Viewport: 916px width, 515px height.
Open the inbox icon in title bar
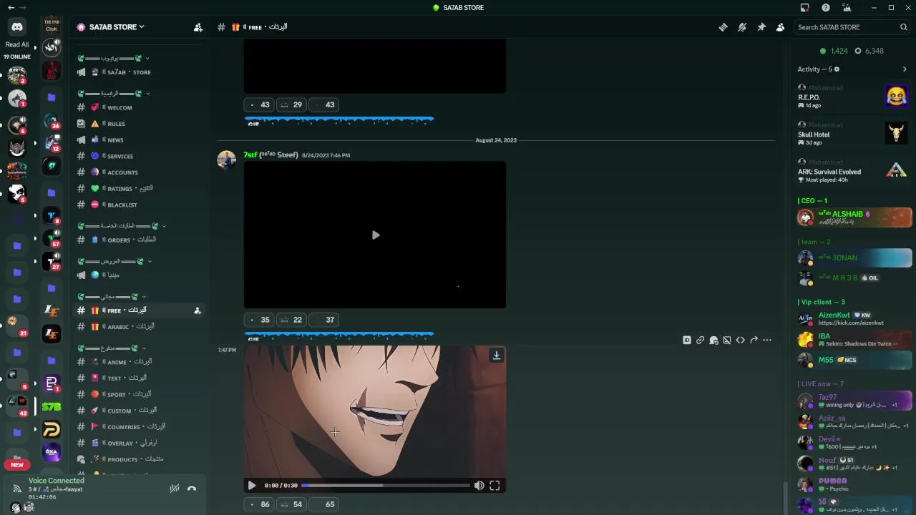804,7
